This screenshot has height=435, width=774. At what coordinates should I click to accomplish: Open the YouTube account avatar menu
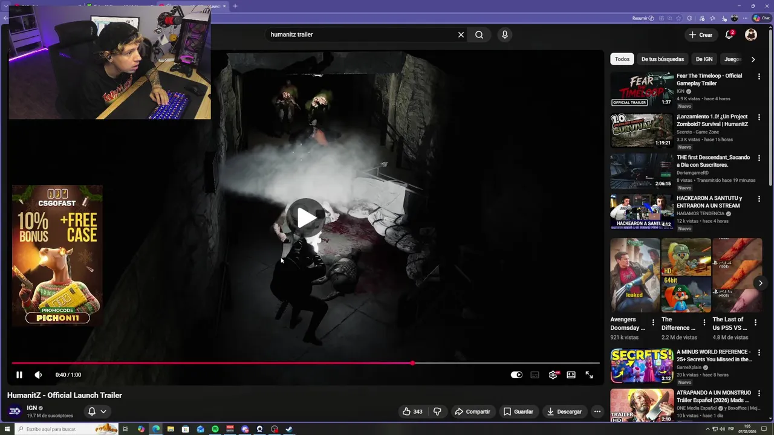pyautogui.click(x=751, y=34)
